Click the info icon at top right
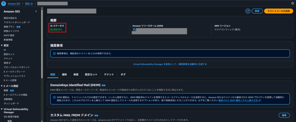296x122 pixels. click(293, 3)
